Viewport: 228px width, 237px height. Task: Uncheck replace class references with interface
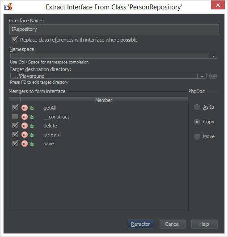tap(15, 40)
